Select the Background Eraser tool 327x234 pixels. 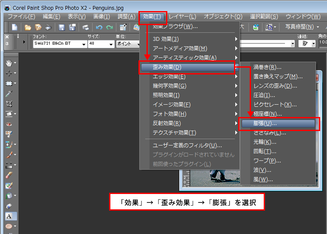[9, 185]
